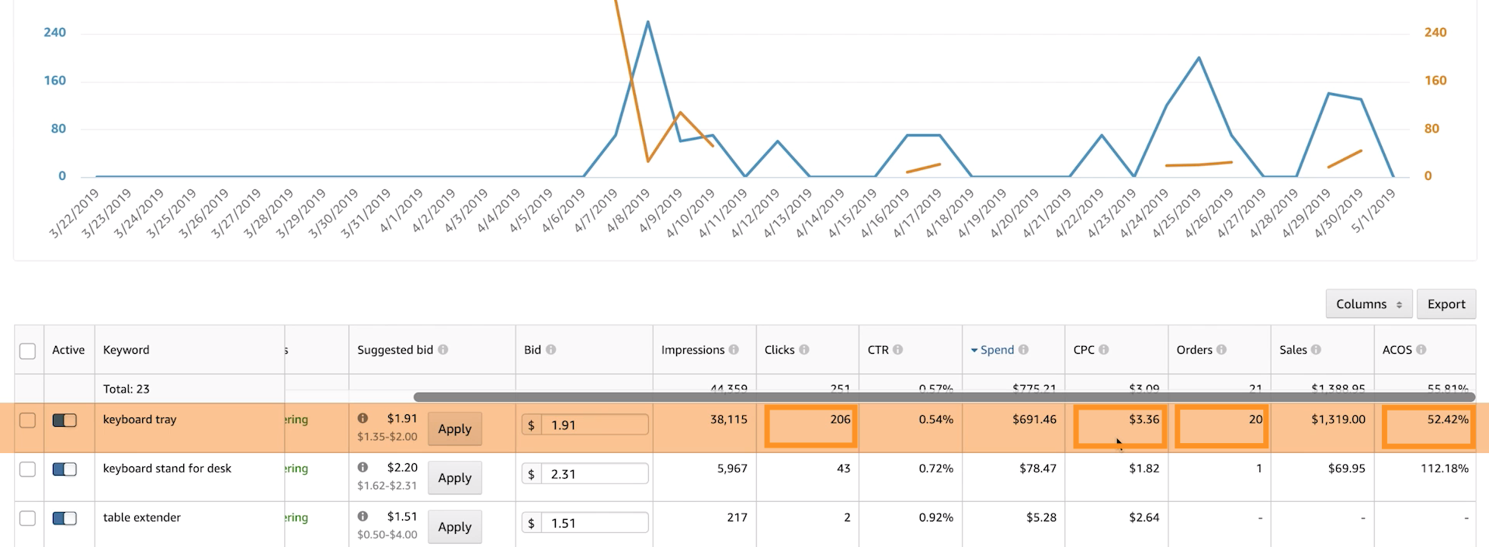The height and width of the screenshot is (547, 1489).
Task: Click the horizontal table scrollbar
Action: pyautogui.click(x=932, y=396)
